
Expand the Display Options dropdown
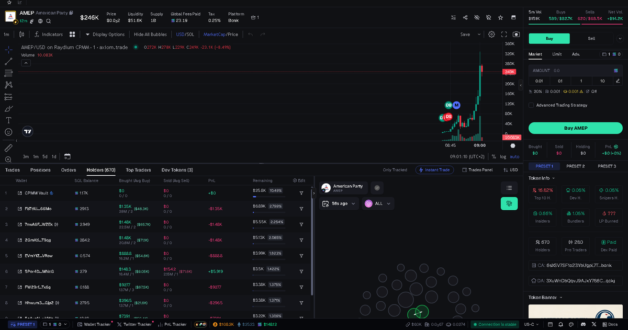click(105, 35)
